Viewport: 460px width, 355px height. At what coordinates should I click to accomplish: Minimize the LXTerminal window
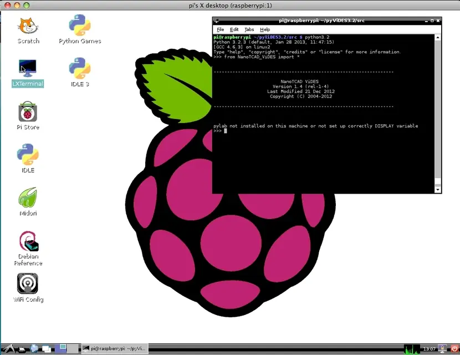[426, 21]
